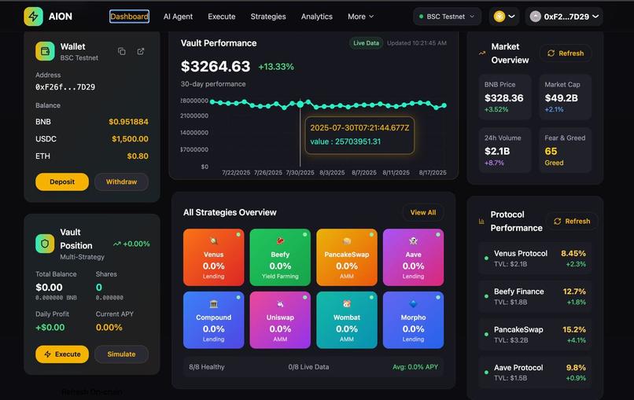Image resolution: width=634 pixels, height=400 pixels.
Task: Click the Avg: 0.0% APY text
Action: 415,367
